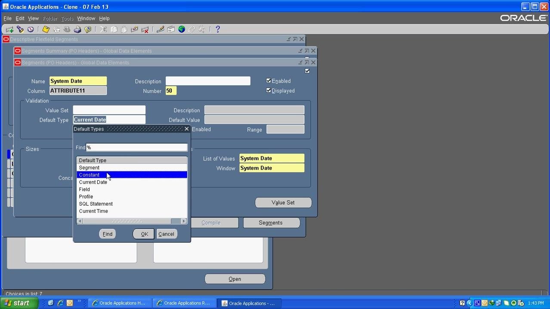
Task: Click the Delete Record red X icon
Action: (x=145, y=30)
